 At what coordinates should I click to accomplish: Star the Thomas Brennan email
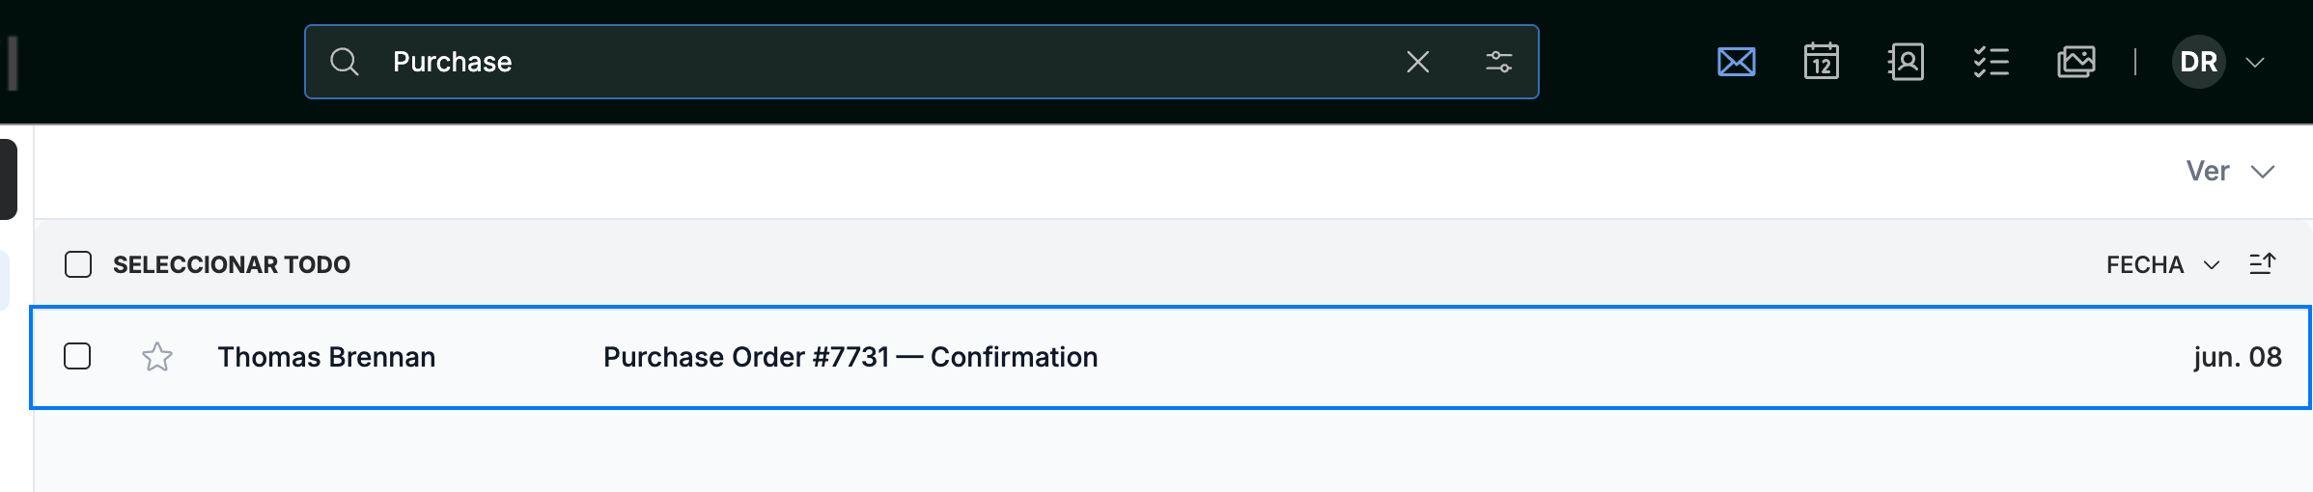(x=156, y=357)
